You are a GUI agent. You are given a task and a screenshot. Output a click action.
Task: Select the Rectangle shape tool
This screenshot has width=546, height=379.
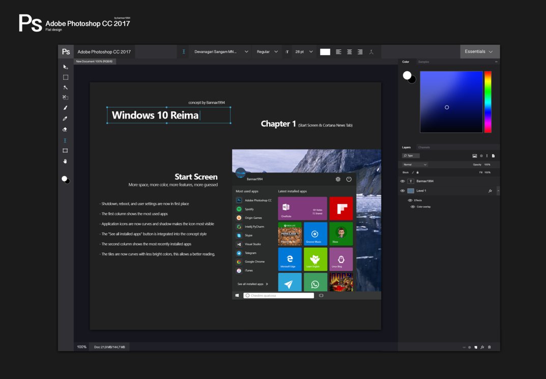click(65, 151)
